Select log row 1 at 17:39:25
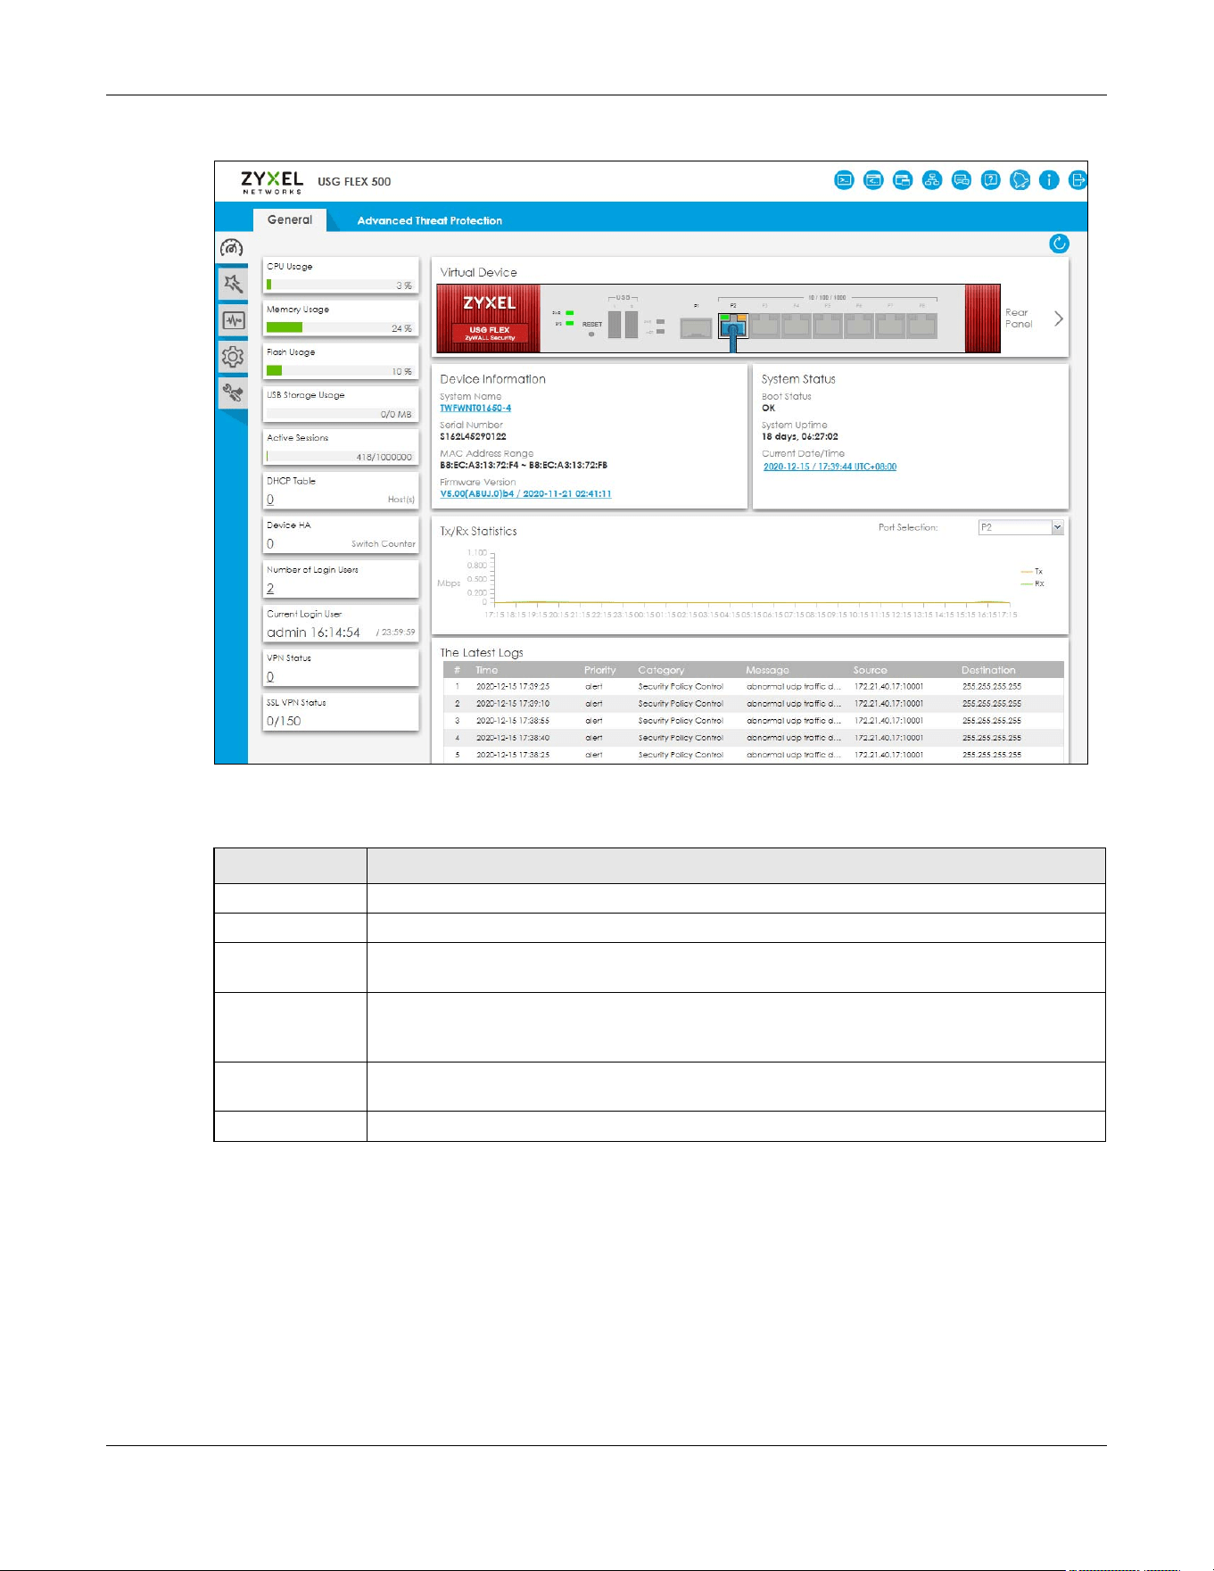Image resolution: width=1214 pixels, height=1571 pixels. [x=753, y=687]
